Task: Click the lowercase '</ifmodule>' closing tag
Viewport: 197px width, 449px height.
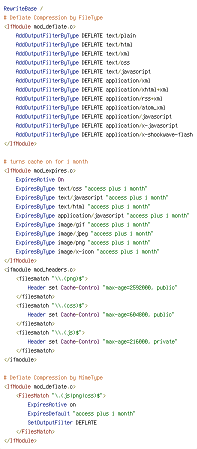Action: (x=20, y=359)
